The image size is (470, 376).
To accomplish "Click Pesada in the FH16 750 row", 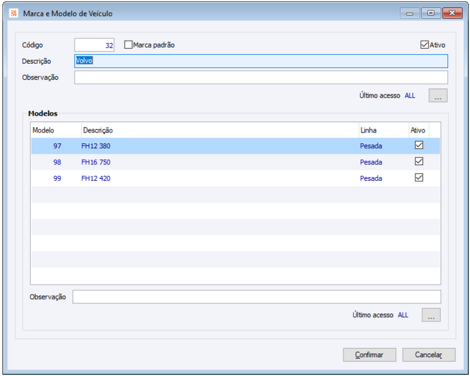I will (x=371, y=162).
